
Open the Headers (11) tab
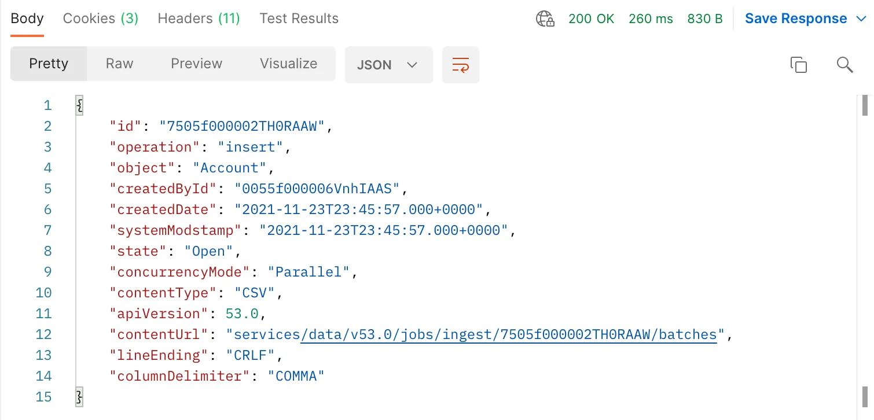pos(199,19)
